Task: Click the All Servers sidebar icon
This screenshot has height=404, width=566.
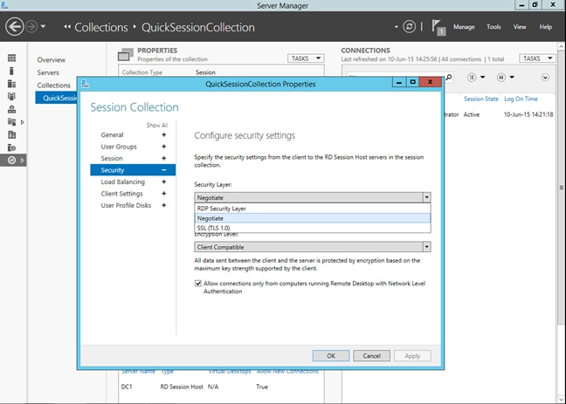Action: (11, 84)
